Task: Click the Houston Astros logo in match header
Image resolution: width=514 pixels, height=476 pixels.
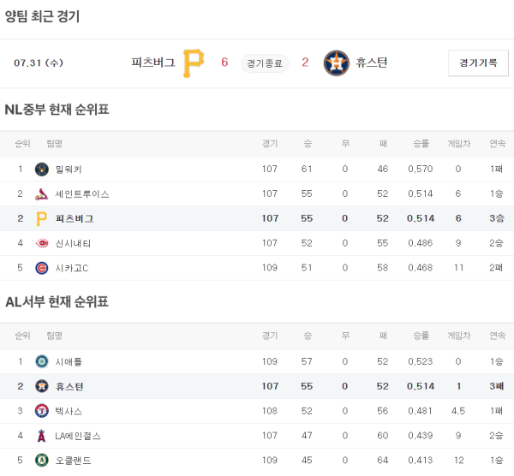Action: tap(337, 62)
